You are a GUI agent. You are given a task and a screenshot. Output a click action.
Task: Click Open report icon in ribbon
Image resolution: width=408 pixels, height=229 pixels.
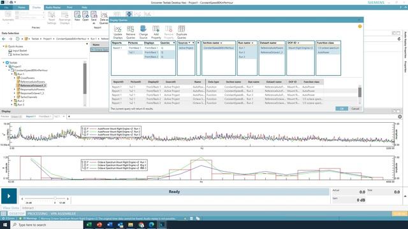[x=85, y=14]
